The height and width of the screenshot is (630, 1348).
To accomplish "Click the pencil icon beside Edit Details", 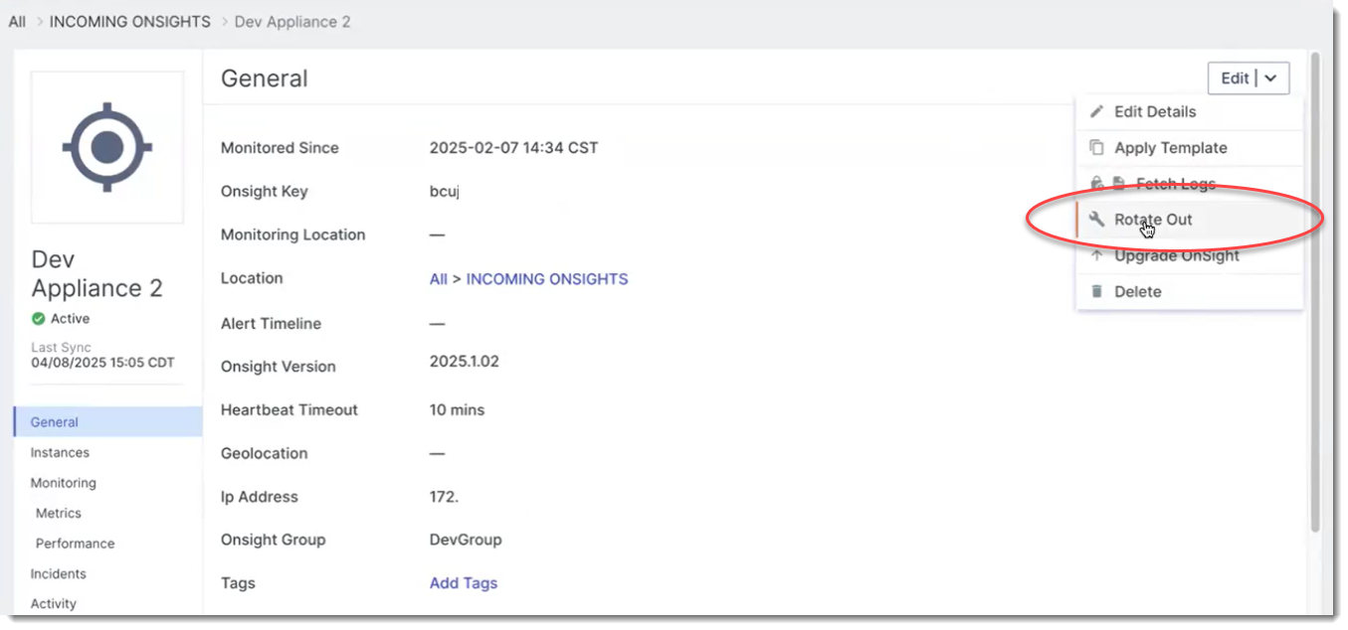I will (x=1096, y=111).
